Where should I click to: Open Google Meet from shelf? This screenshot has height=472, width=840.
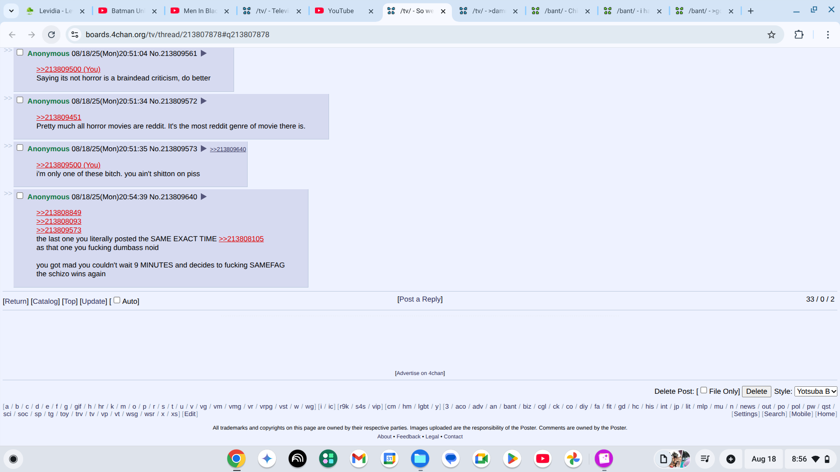(481, 458)
